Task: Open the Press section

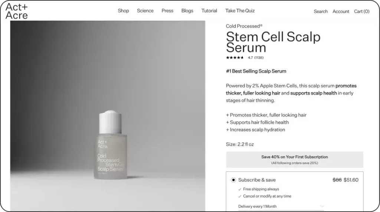Action: [x=167, y=11]
